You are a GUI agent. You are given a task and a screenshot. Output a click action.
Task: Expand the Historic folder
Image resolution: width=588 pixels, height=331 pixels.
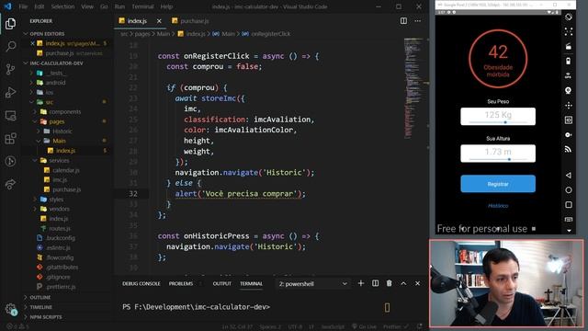click(62, 131)
